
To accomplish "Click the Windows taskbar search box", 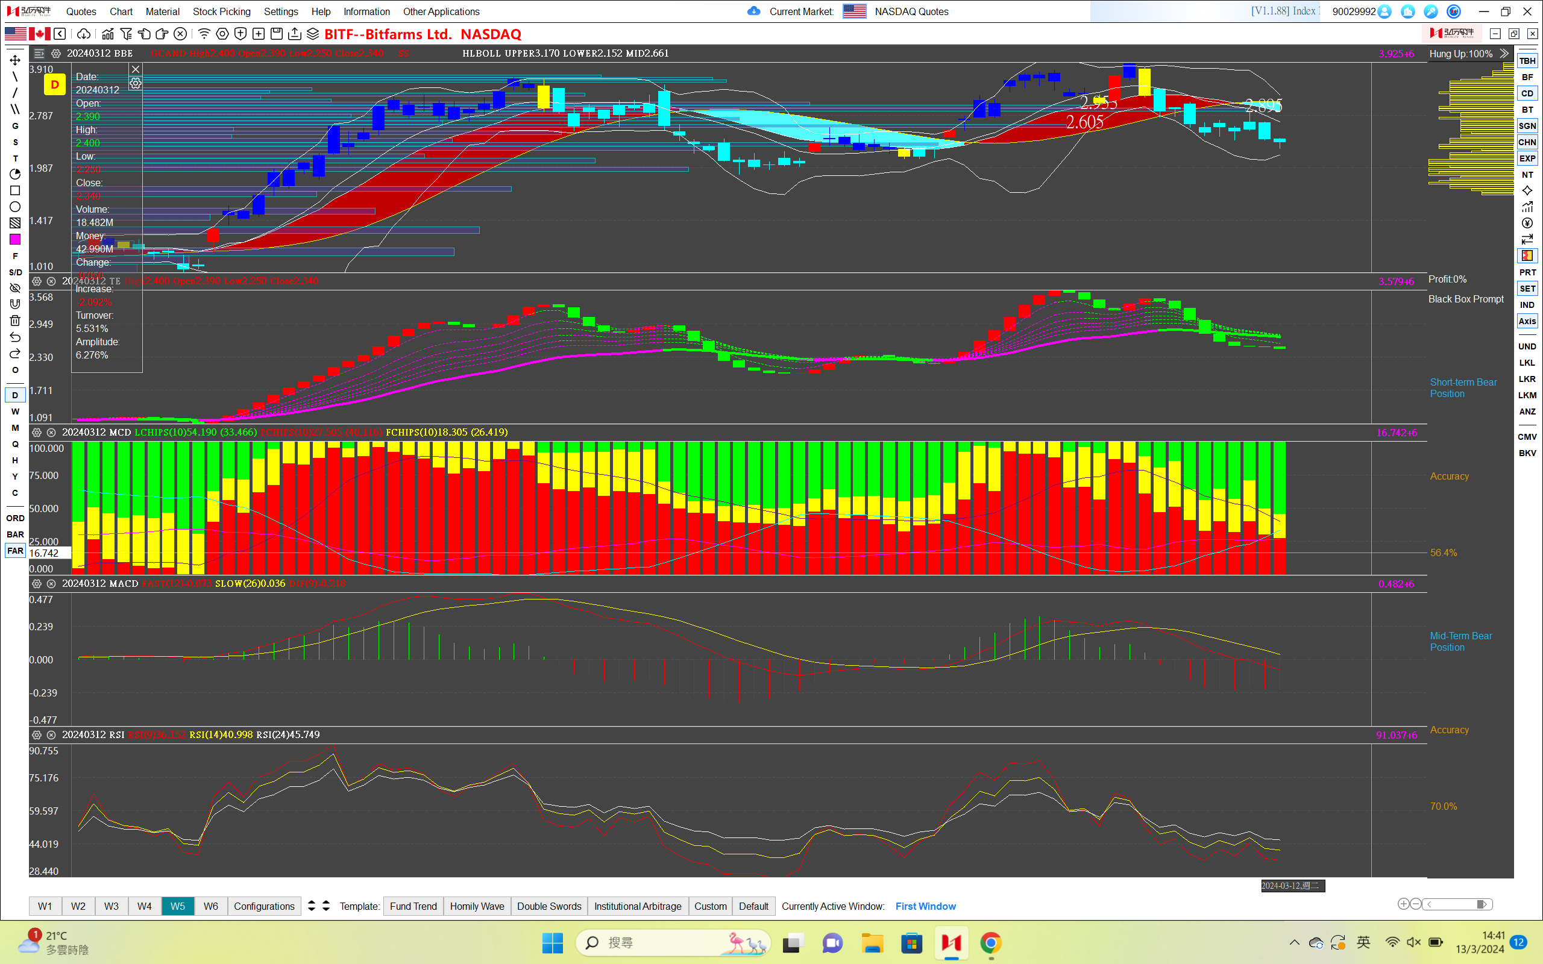I will point(673,942).
